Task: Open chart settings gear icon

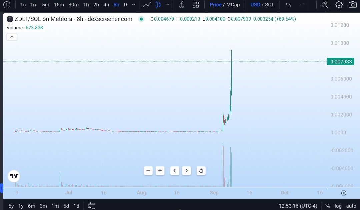Action: (339, 5)
